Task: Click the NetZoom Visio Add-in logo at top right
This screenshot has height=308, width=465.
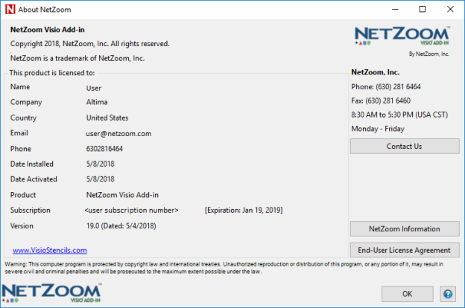Action: tap(402, 36)
